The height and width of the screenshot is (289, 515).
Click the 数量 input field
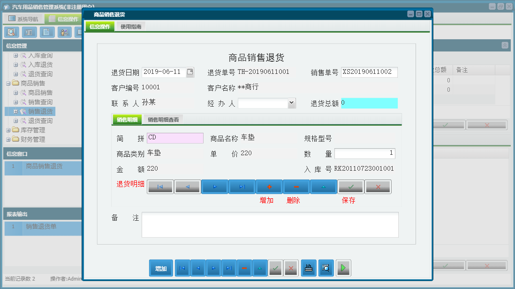(x=364, y=153)
